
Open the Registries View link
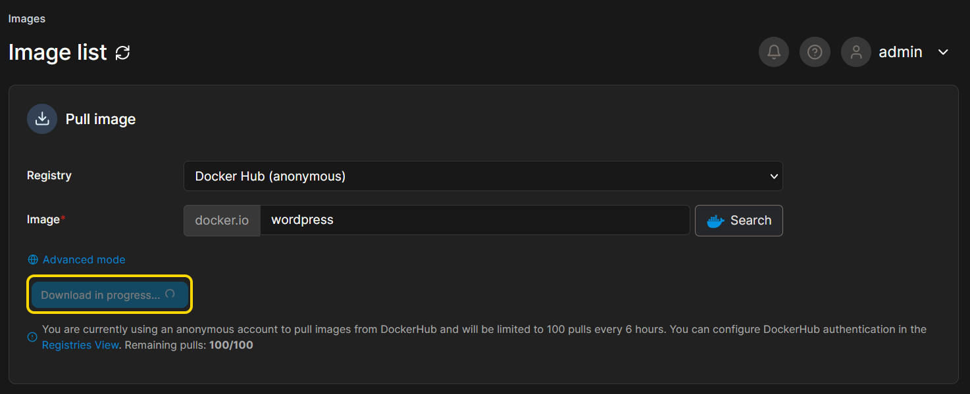tap(80, 345)
